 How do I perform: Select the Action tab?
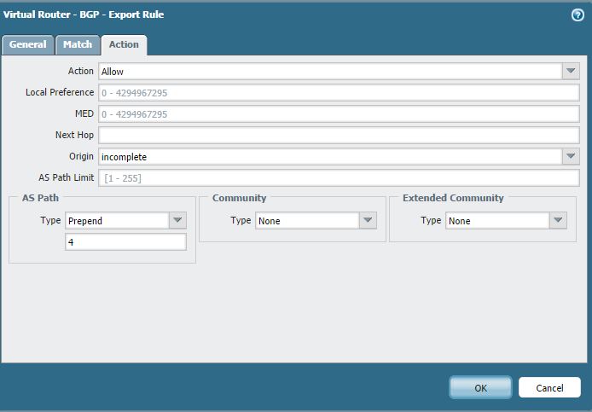click(124, 44)
